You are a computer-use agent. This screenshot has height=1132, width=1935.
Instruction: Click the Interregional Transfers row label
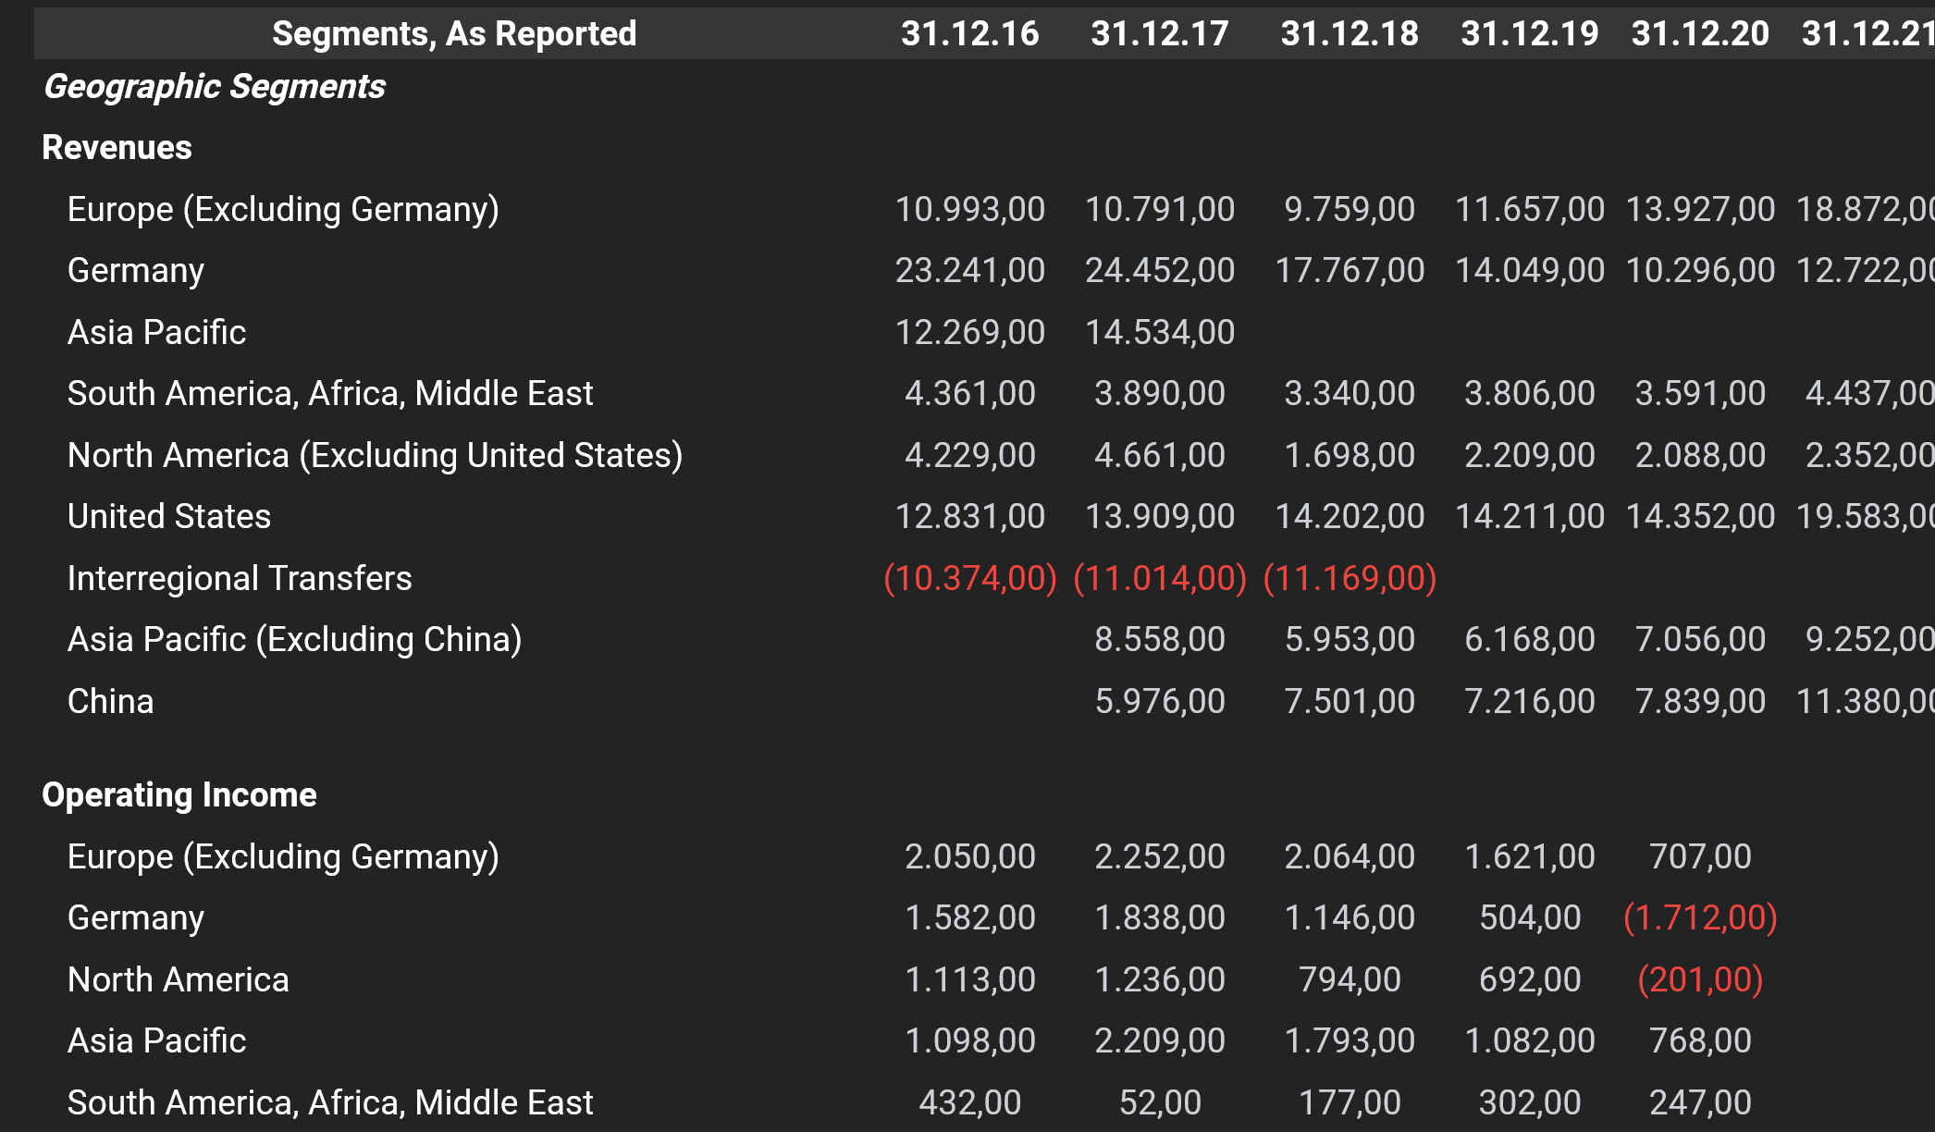(x=240, y=578)
